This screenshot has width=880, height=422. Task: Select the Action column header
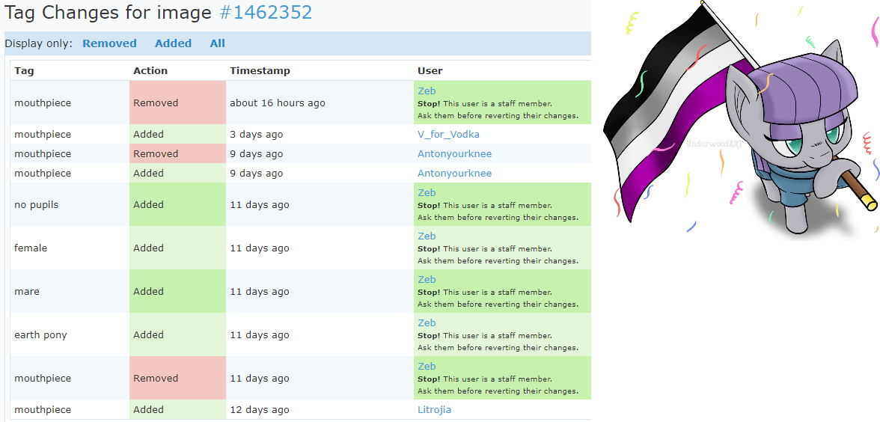click(x=150, y=70)
